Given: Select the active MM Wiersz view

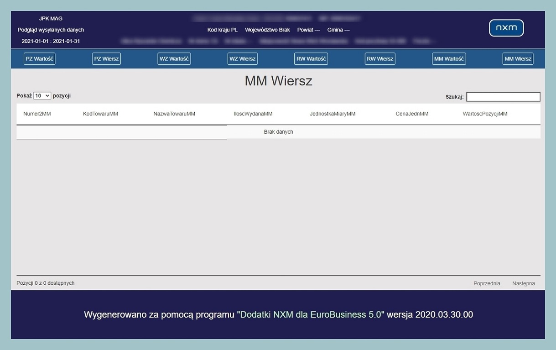Looking at the screenshot, I should pos(518,58).
